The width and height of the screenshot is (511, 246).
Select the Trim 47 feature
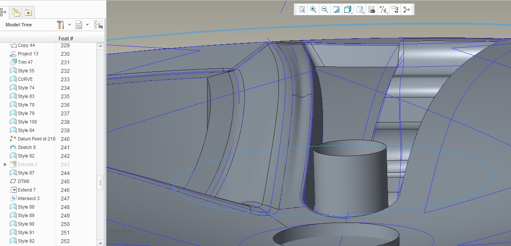pos(25,62)
